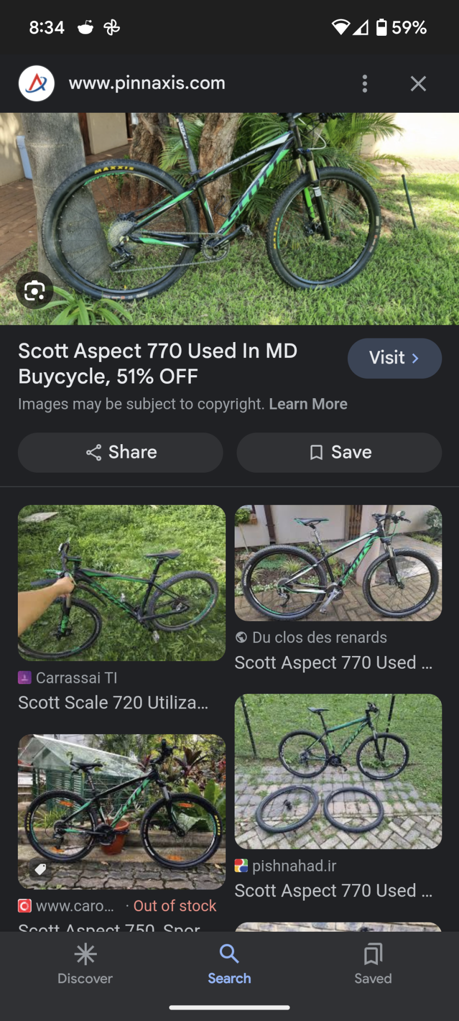Open the pishnahad.ir bike thumbnail
The height and width of the screenshot is (1021, 459).
(338, 771)
